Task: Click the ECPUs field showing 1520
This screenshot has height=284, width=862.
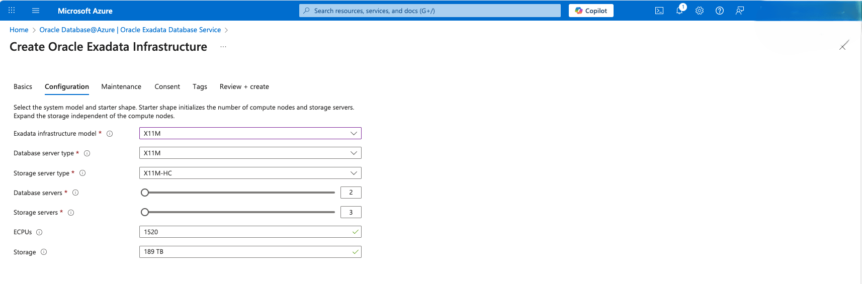Action: (250, 232)
